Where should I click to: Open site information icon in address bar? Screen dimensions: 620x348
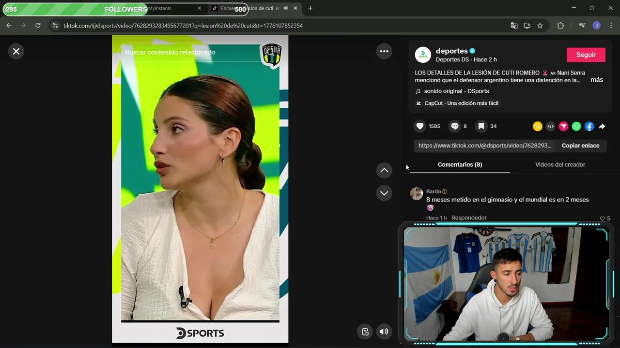[55, 26]
